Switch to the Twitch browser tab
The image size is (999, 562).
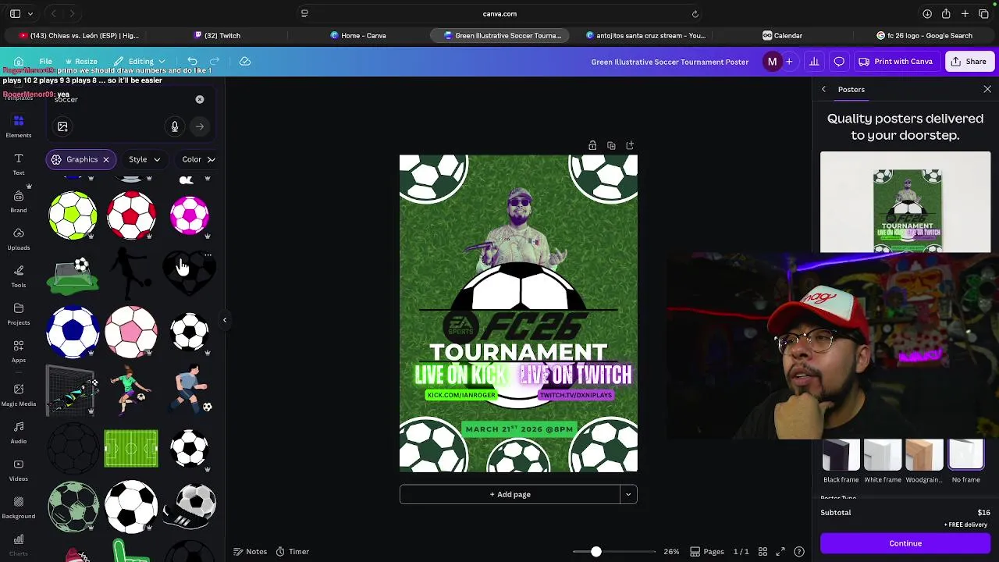(x=217, y=35)
